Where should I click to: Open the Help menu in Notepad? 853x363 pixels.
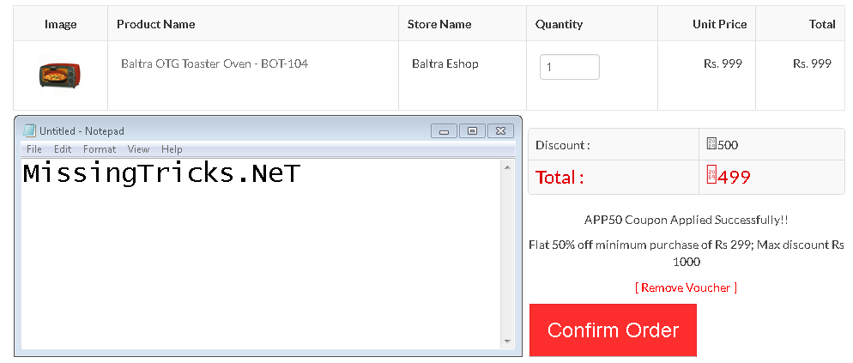click(x=172, y=149)
